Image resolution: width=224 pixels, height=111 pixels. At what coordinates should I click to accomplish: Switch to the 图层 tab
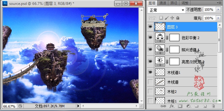click(x=152, y=3)
